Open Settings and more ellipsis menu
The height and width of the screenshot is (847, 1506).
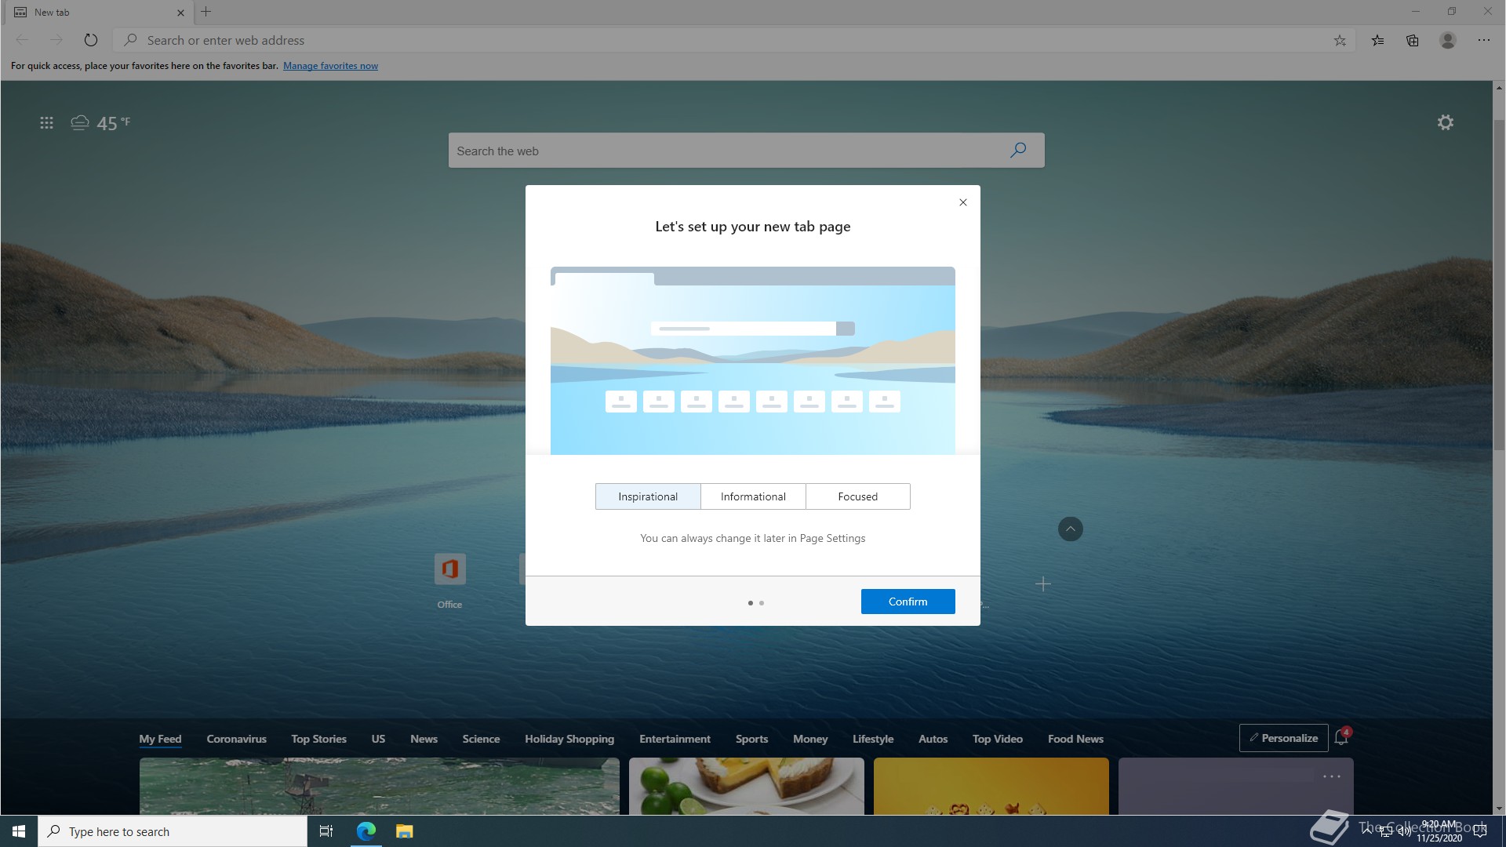tap(1484, 40)
